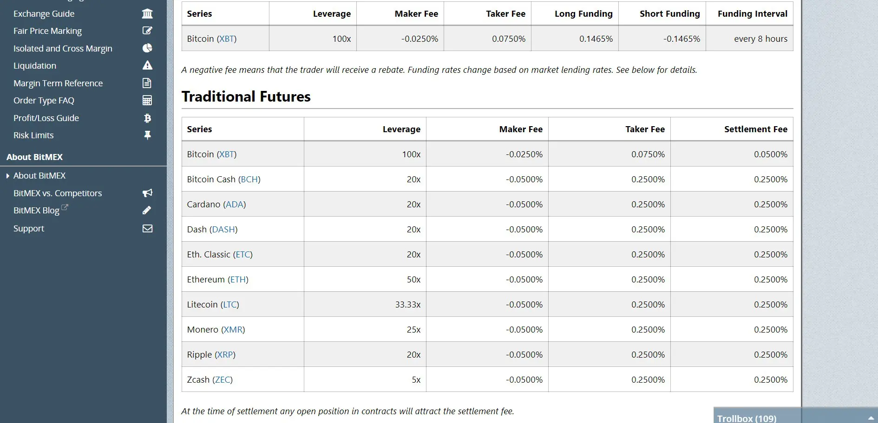Click the BitMEX Blog pencil icon
The image size is (878, 423).
tap(147, 210)
